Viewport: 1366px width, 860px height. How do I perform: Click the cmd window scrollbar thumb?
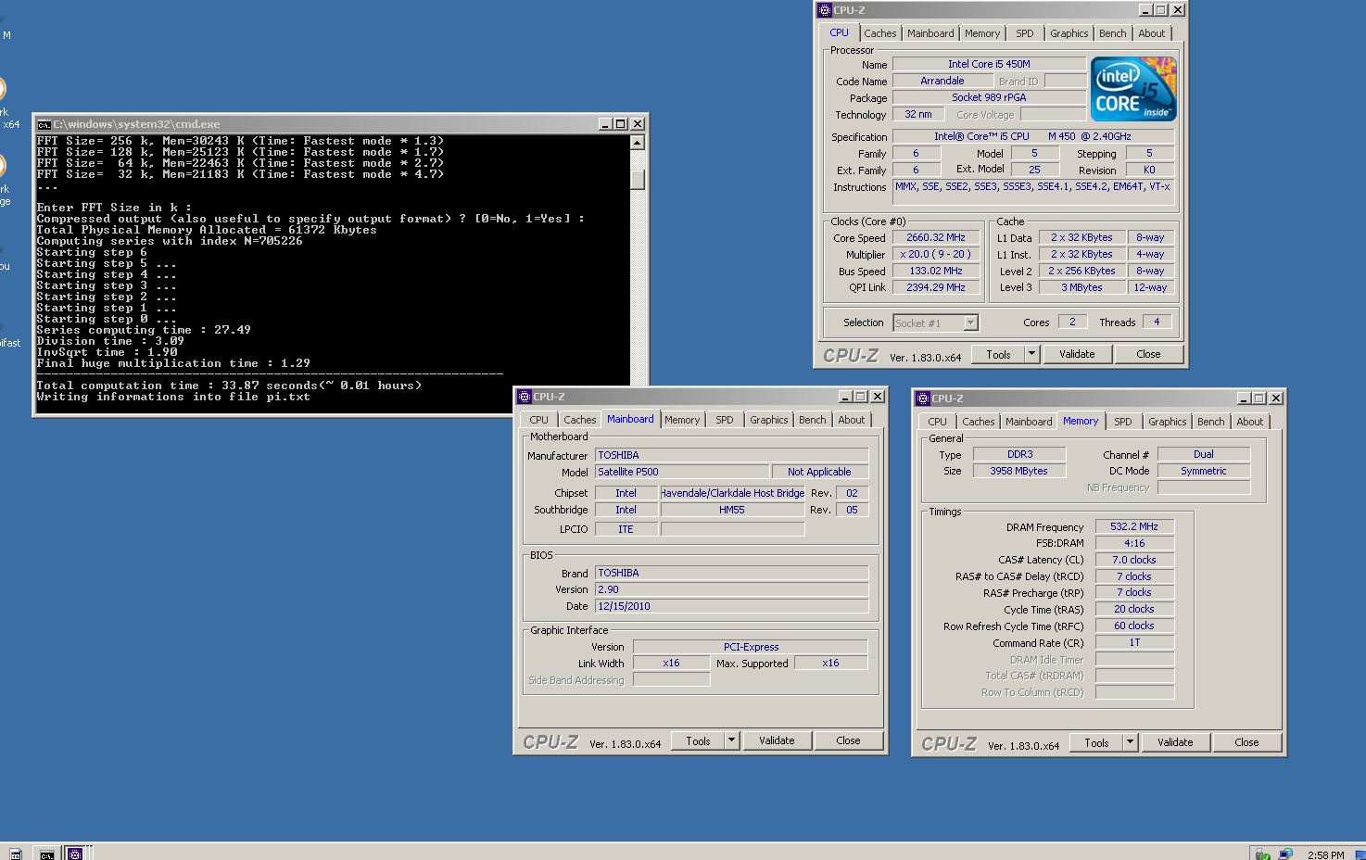638,178
